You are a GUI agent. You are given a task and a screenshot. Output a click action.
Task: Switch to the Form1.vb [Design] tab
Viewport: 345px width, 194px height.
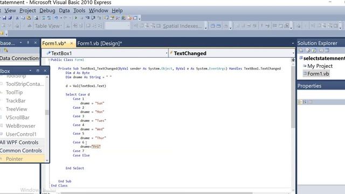coord(99,43)
